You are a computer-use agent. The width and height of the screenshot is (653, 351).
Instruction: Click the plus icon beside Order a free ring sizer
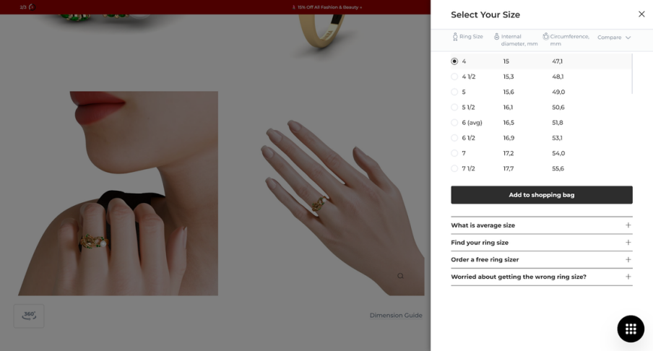(x=628, y=259)
